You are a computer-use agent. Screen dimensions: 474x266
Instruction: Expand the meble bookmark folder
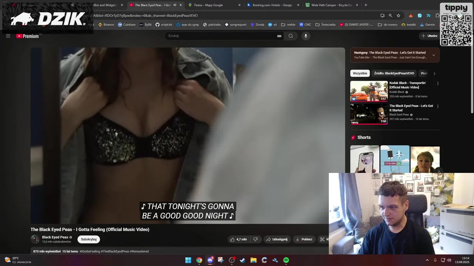point(288,25)
